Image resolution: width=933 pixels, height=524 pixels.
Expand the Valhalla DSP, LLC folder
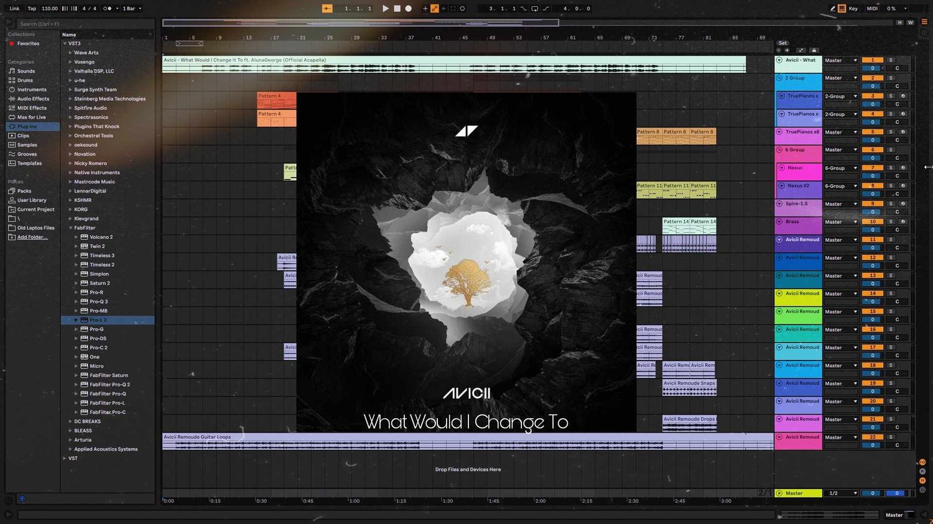pos(70,71)
